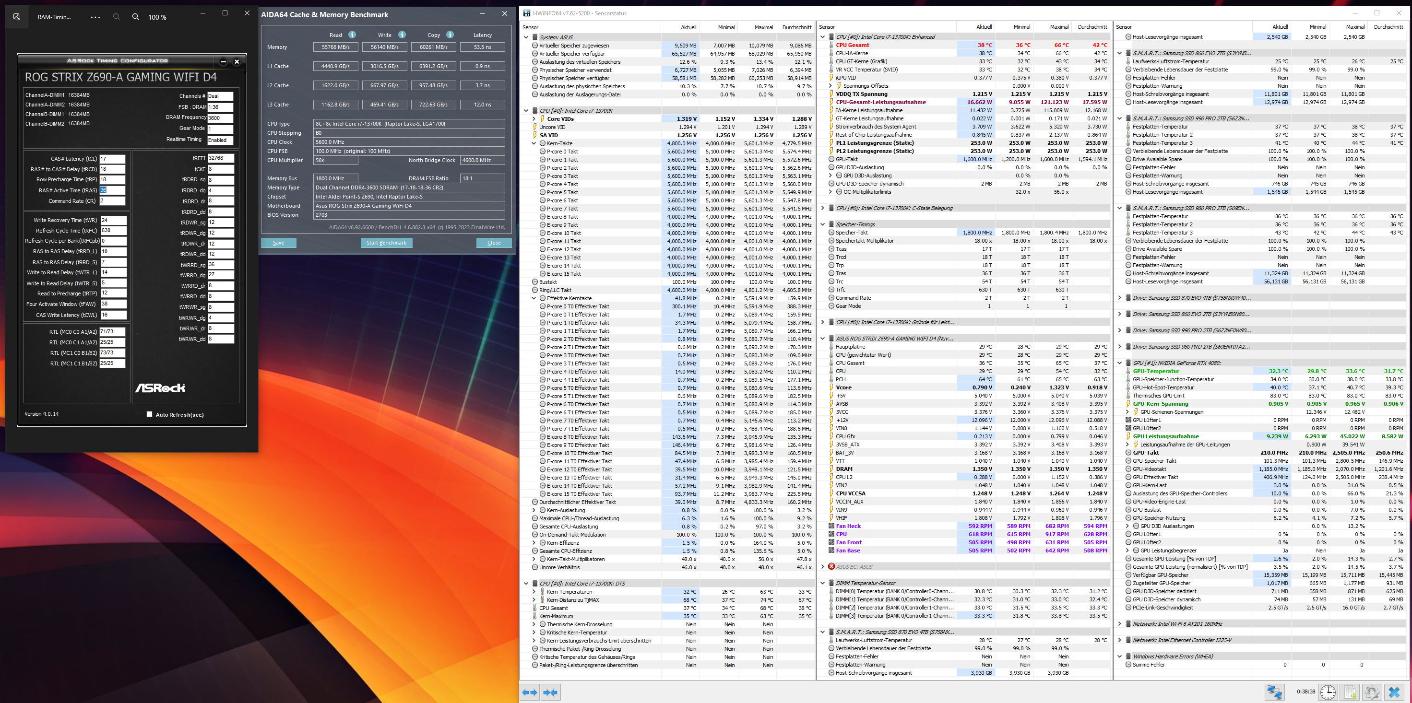Click the 100 % zoom level in Photos
This screenshot has height=703, width=1412.
157,17
